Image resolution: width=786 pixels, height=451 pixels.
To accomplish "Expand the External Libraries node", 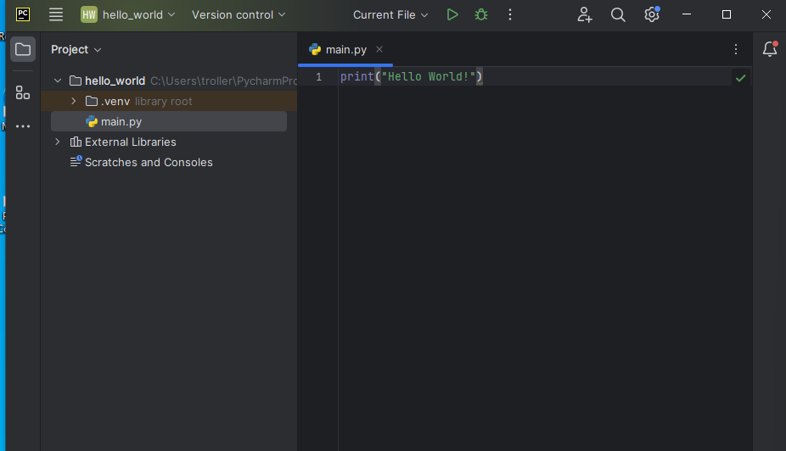I will tap(58, 142).
